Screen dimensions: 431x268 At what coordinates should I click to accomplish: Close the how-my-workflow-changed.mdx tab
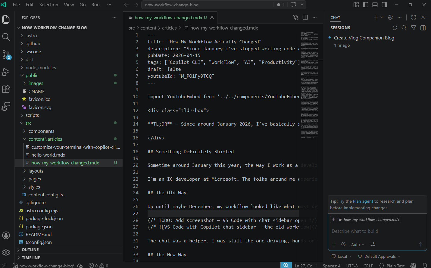coord(212,17)
